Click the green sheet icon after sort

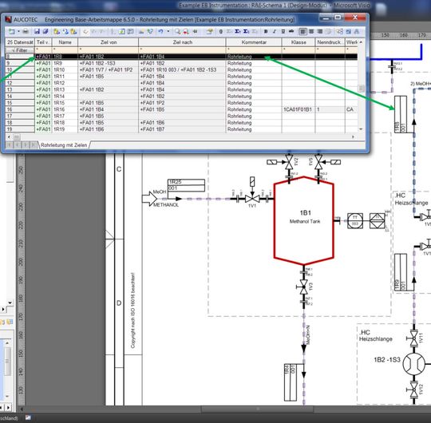pos(121,32)
